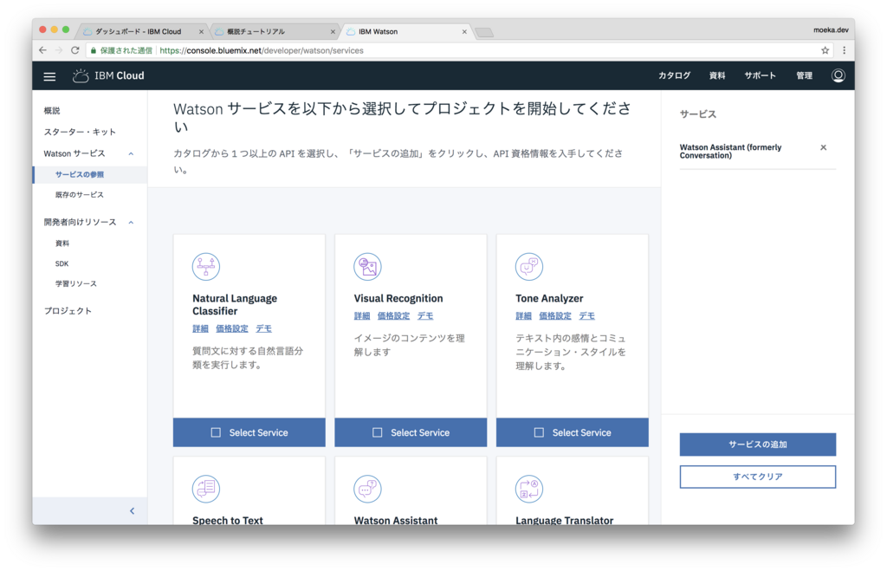Tick Select Service for Natural Language Classifier
Screen dimensions: 887x571
pyautogui.click(x=216, y=432)
